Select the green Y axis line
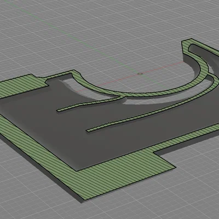The width and height of the screenshot is (219, 219). tap(73, 37)
